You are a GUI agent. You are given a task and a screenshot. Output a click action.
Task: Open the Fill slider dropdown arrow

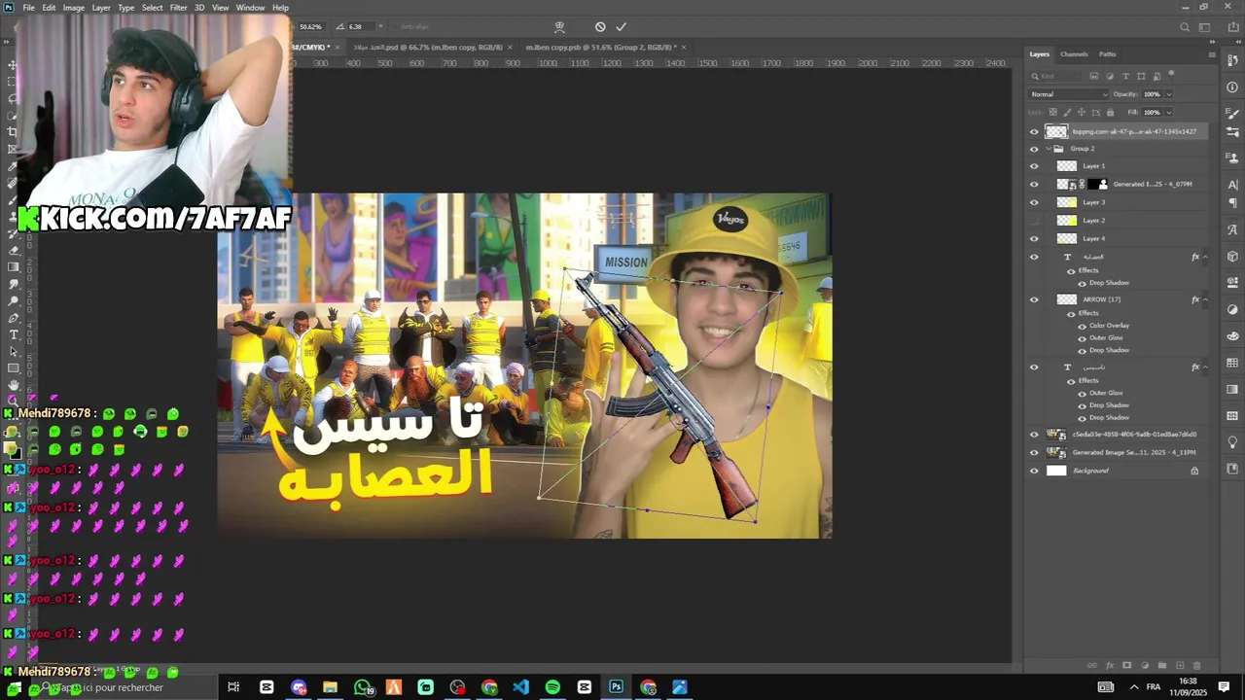coord(1168,112)
